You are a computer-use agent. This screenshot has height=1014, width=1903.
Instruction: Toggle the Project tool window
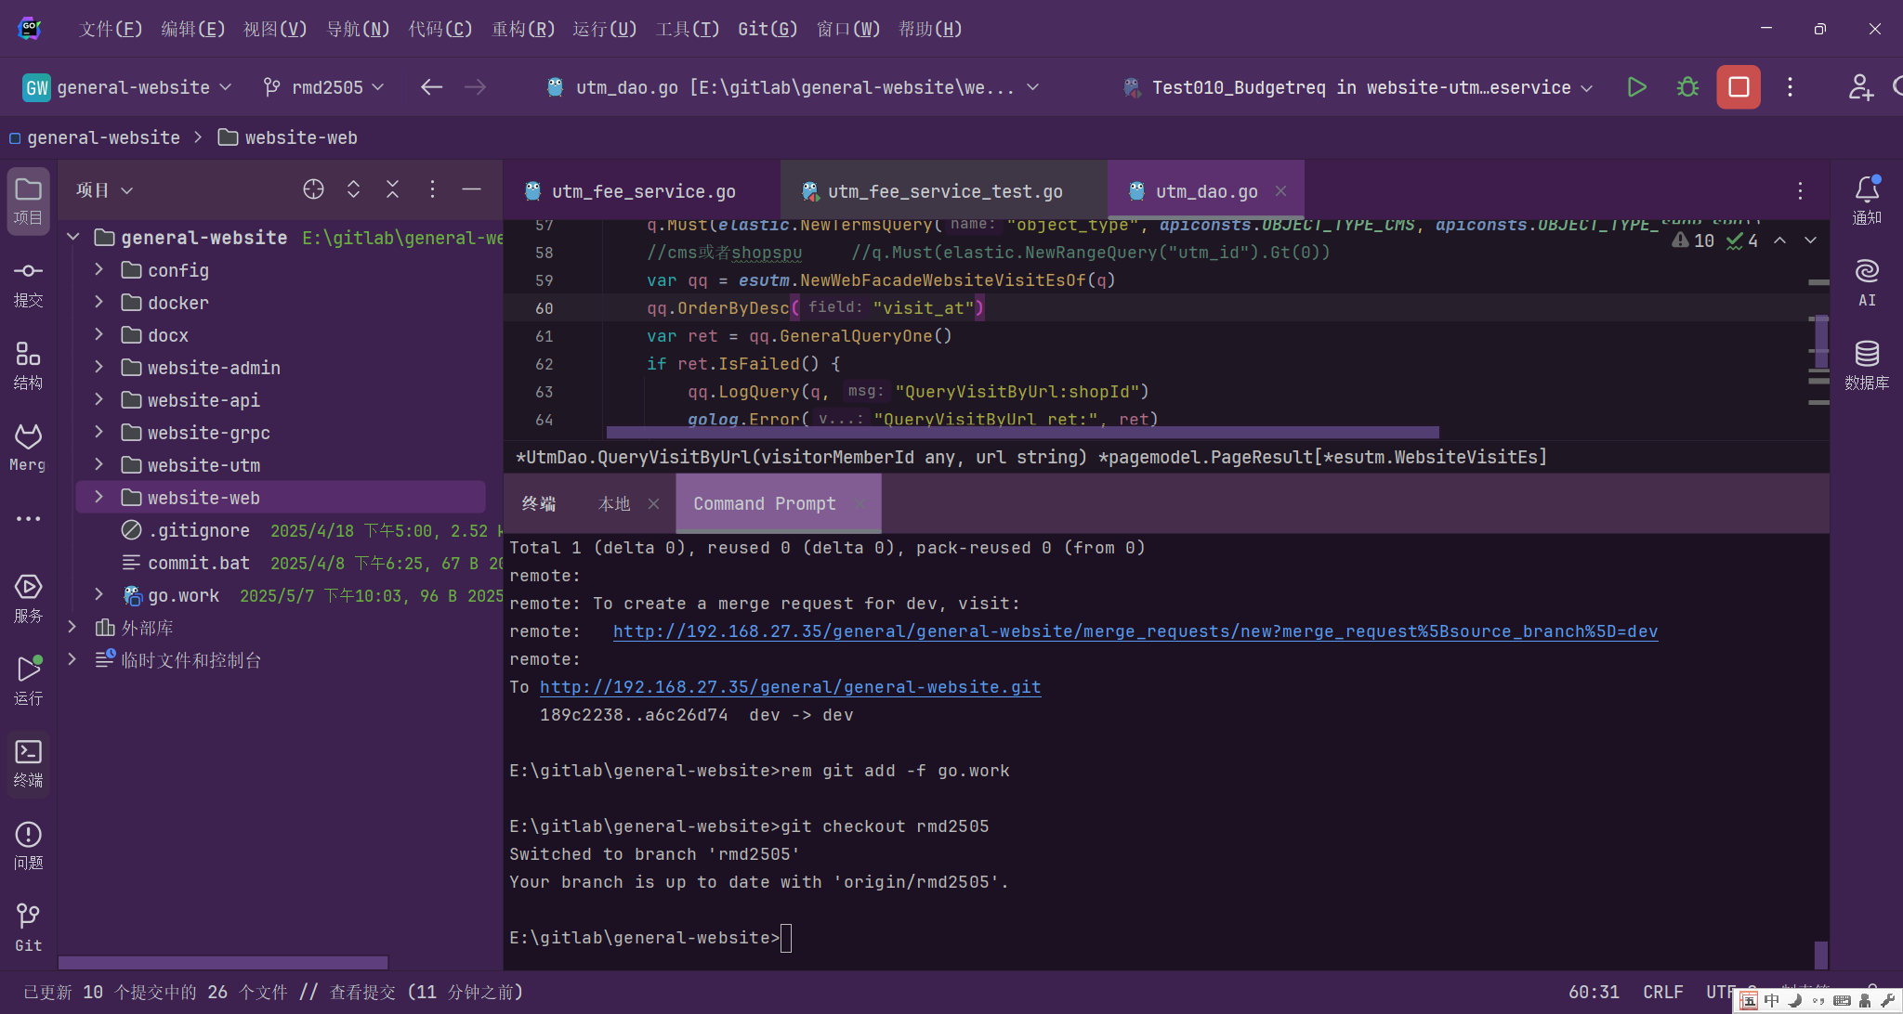pyautogui.click(x=28, y=201)
